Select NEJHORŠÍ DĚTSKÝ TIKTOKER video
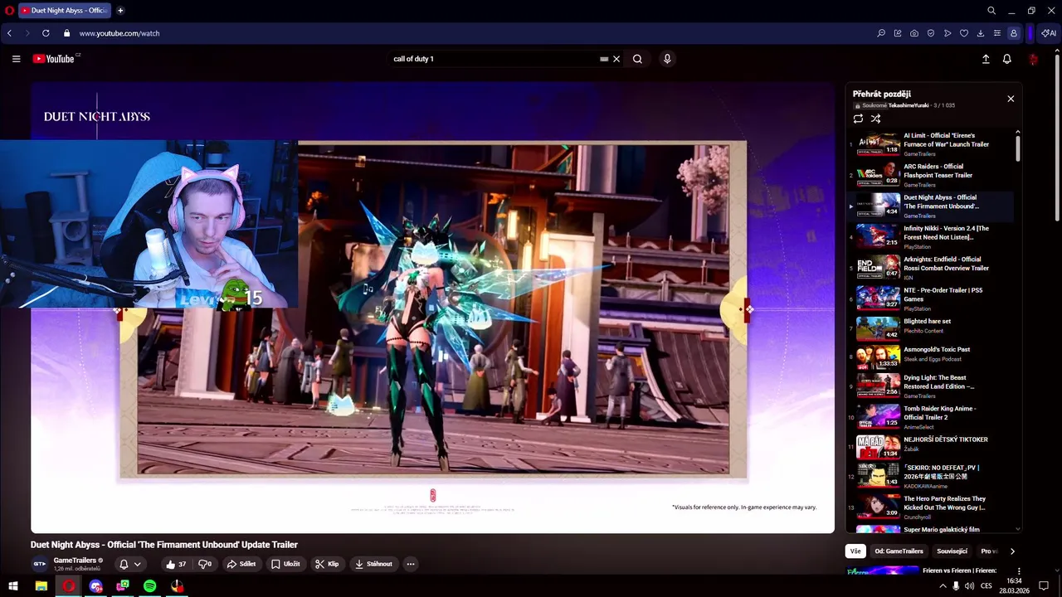This screenshot has height=597, width=1062. click(929, 447)
